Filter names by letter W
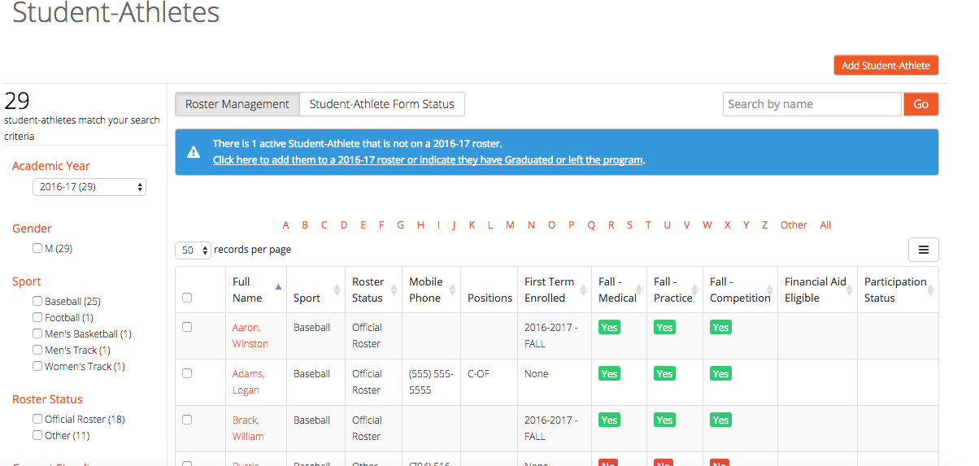Viewport: 979px width, 466px height. point(707,225)
